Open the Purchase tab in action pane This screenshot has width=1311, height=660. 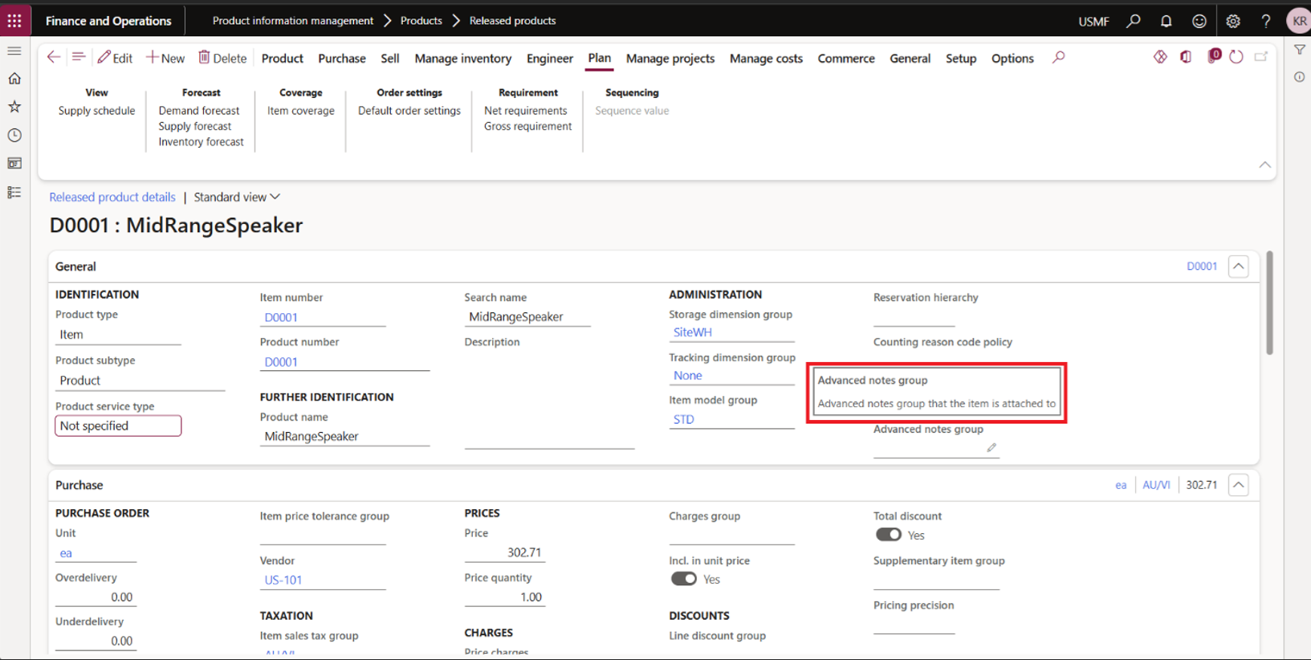tap(342, 59)
